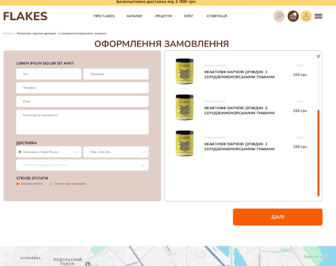The height and width of the screenshot is (266, 336).
Task: Click the Каталог breadcrumb link
Action: [x=8, y=33]
